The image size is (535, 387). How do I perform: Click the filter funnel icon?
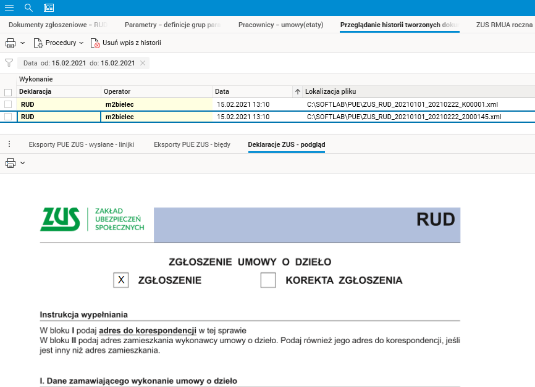[9, 63]
